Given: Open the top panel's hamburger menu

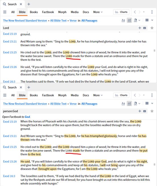Looking at the screenshot, I should point(5,12).
